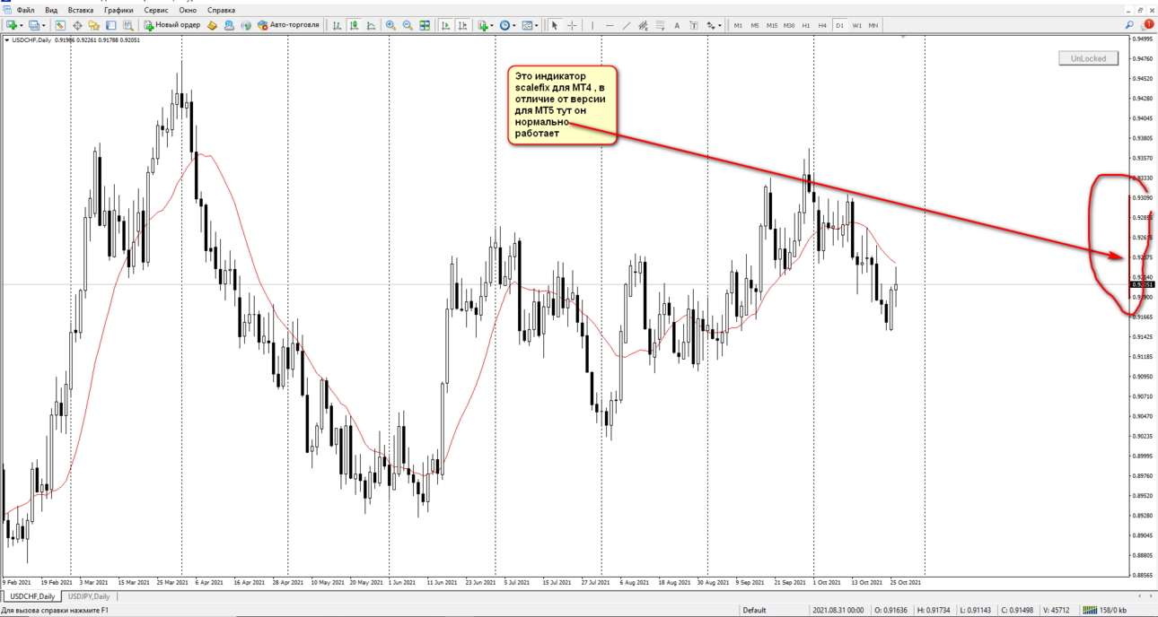Image resolution: width=1158 pixels, height=617 pixels.
Task: Open the Вставка menu
Action: pos(81,10)
